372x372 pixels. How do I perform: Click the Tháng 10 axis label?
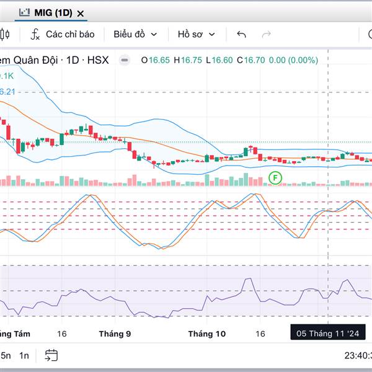[207, 334]
